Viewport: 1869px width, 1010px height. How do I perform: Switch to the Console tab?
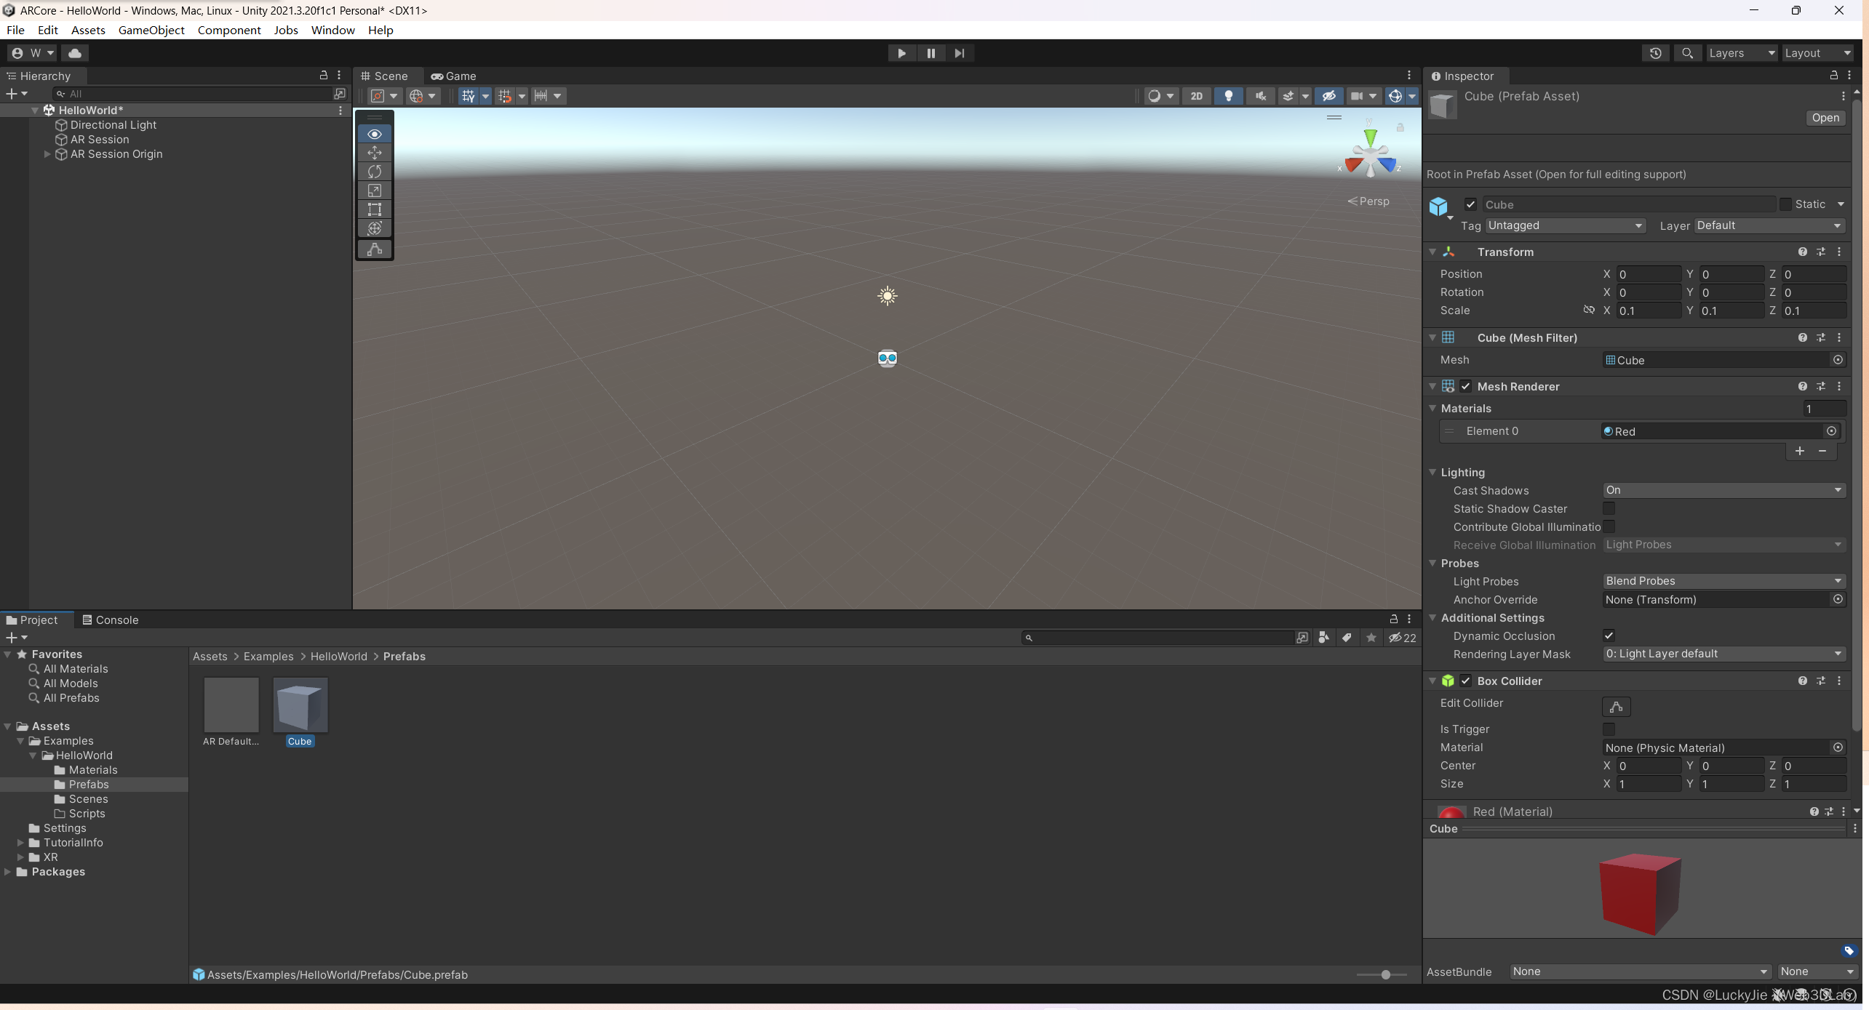110,620
